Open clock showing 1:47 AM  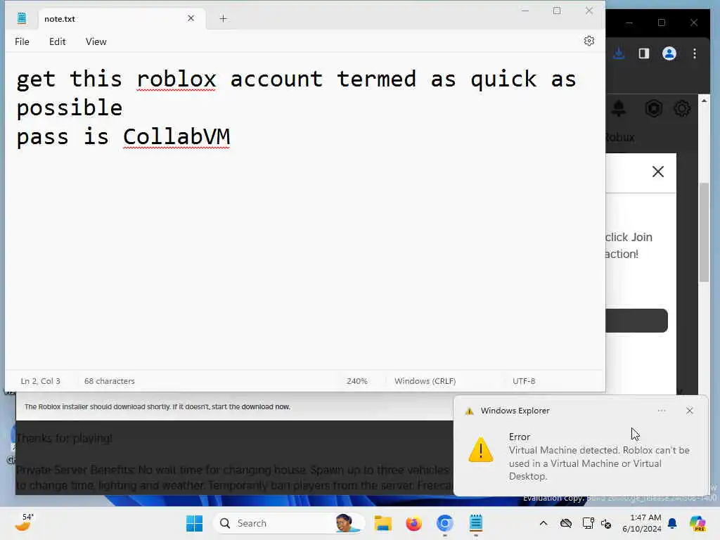coord(641,523)
